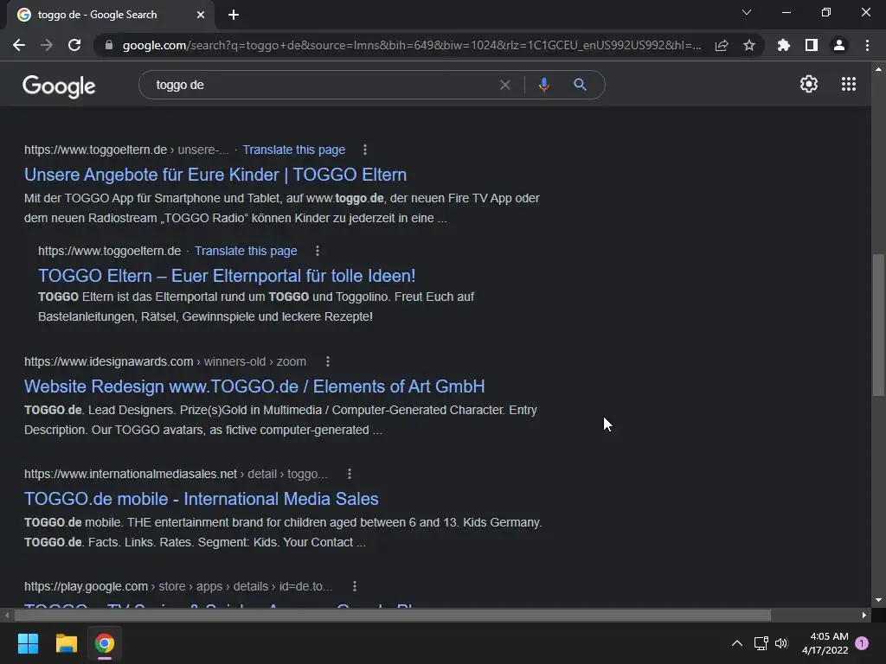886x664 pixels.
Task: Click the https://www.toggoeltern.de › unsere- breadcrumb
Action: click(126, 150)
